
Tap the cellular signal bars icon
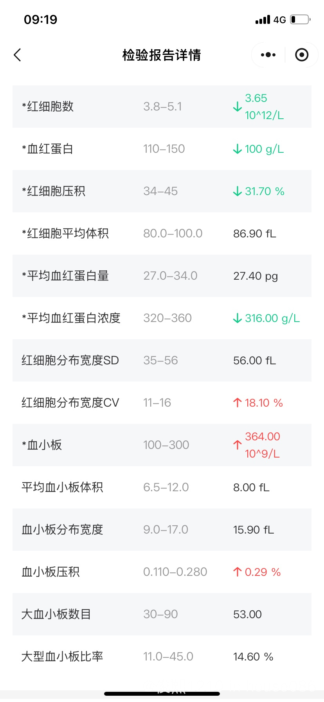[263, 20]
